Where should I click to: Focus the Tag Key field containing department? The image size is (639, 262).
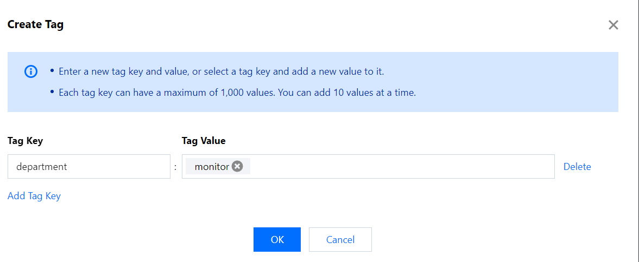[x=89, y=167]
